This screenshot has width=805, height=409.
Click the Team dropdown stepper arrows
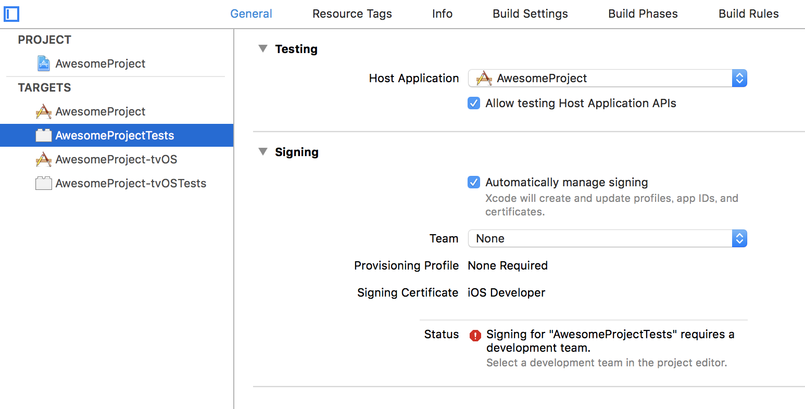pyautogui.click(x=739, y=238)
